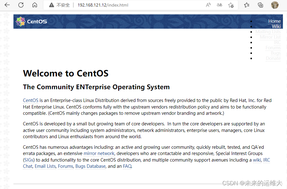Image resolution: width=287 pixels, height=189 pixels.
Task: Click the 'Welcome to CentOS' heading
Action: [x=66, y=73]
